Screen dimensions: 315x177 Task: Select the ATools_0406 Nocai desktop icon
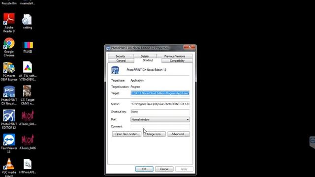(x=28, y=142)
